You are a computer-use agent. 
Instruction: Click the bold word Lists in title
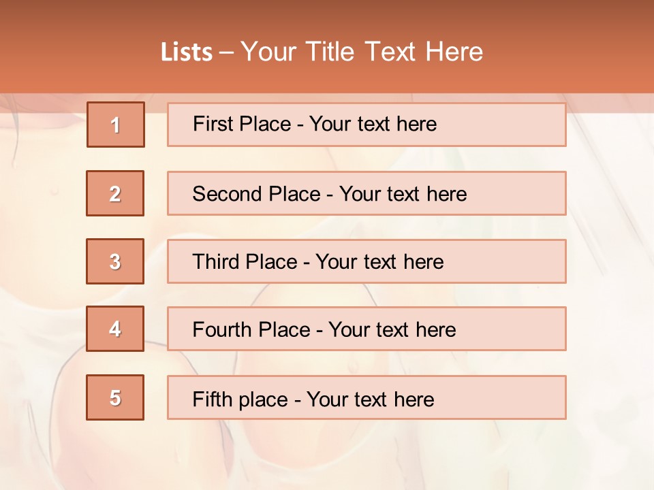point(187,52)
